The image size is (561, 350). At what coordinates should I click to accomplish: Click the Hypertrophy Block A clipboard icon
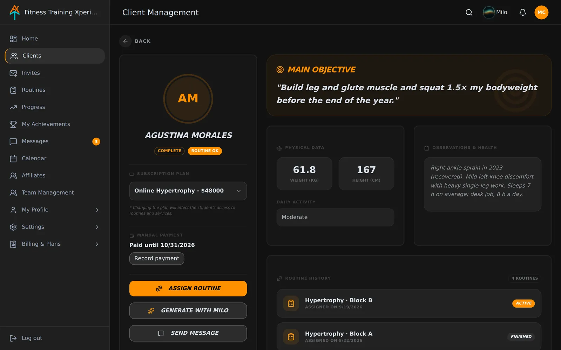pos(291,337)
